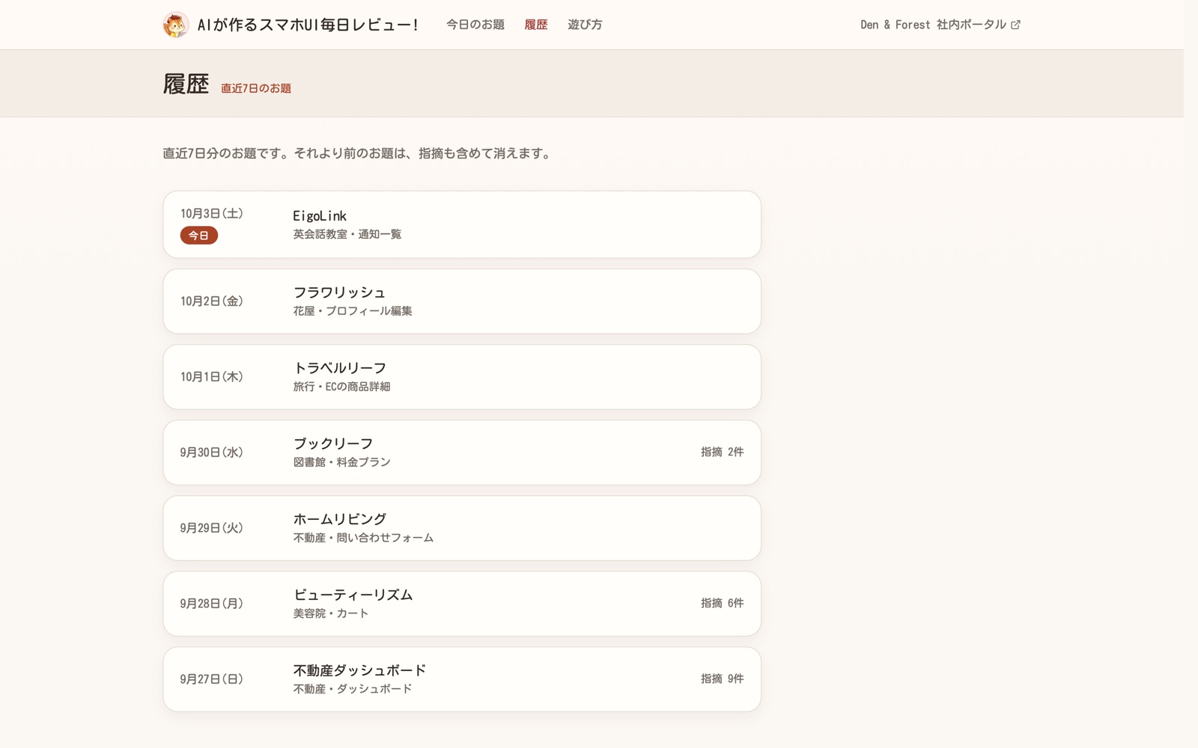The width and height of the screenshot is (1198, 748).
Task: Click the date 9月29日(火)
Action: pyautogui.click(x=212, y=528)
